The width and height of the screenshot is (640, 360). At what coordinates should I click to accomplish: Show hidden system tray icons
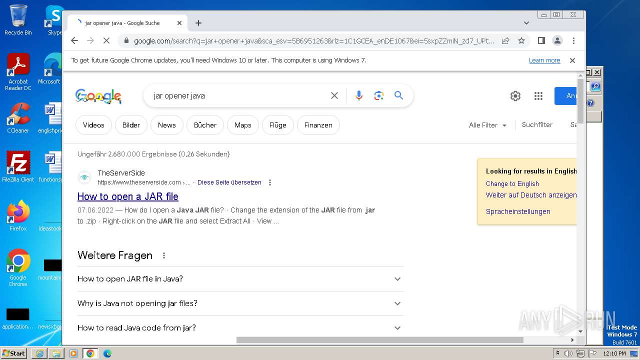click(557, 353)
